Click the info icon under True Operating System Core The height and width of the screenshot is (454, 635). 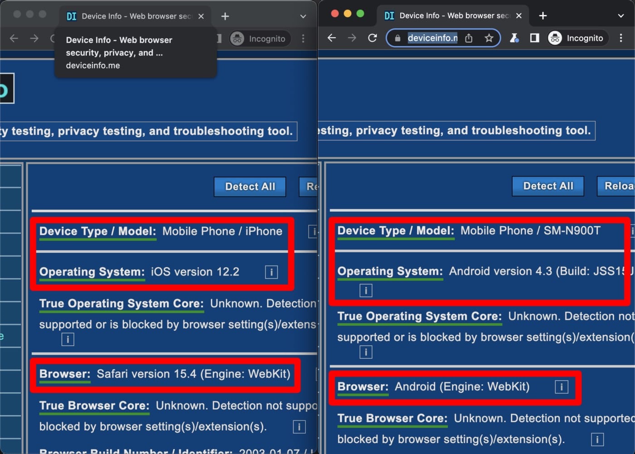click(68, 339)
